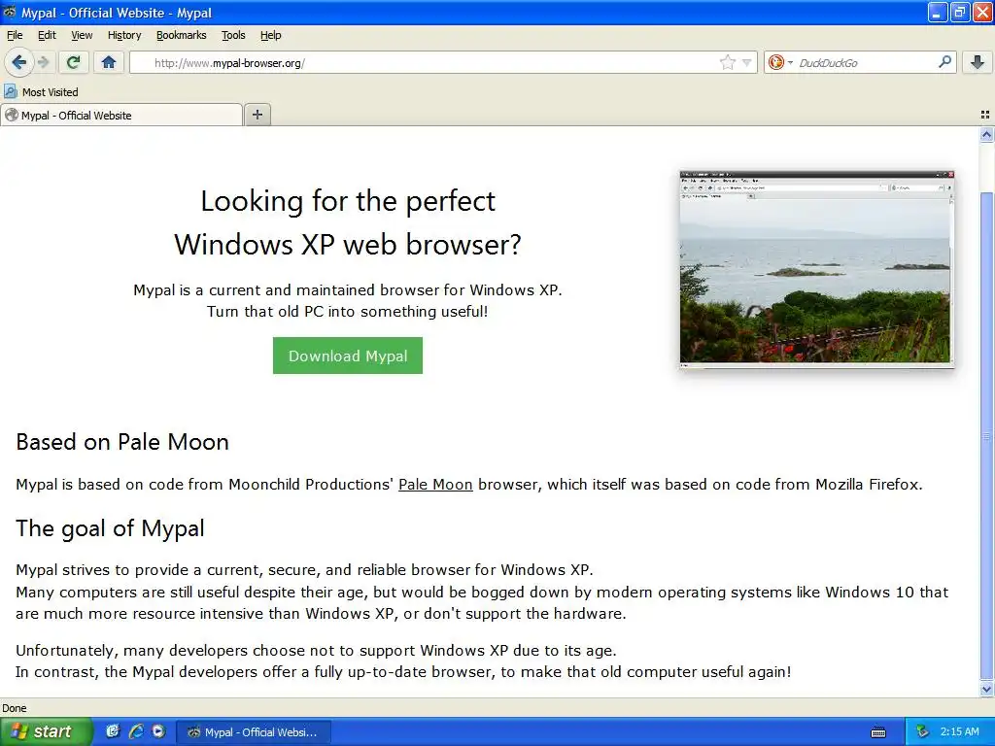
Task: Click the Done status bar text
Action: pyautogui.click(x=14, y=708)
